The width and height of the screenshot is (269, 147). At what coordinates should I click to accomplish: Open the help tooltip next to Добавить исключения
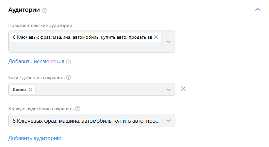pos(69,62)
